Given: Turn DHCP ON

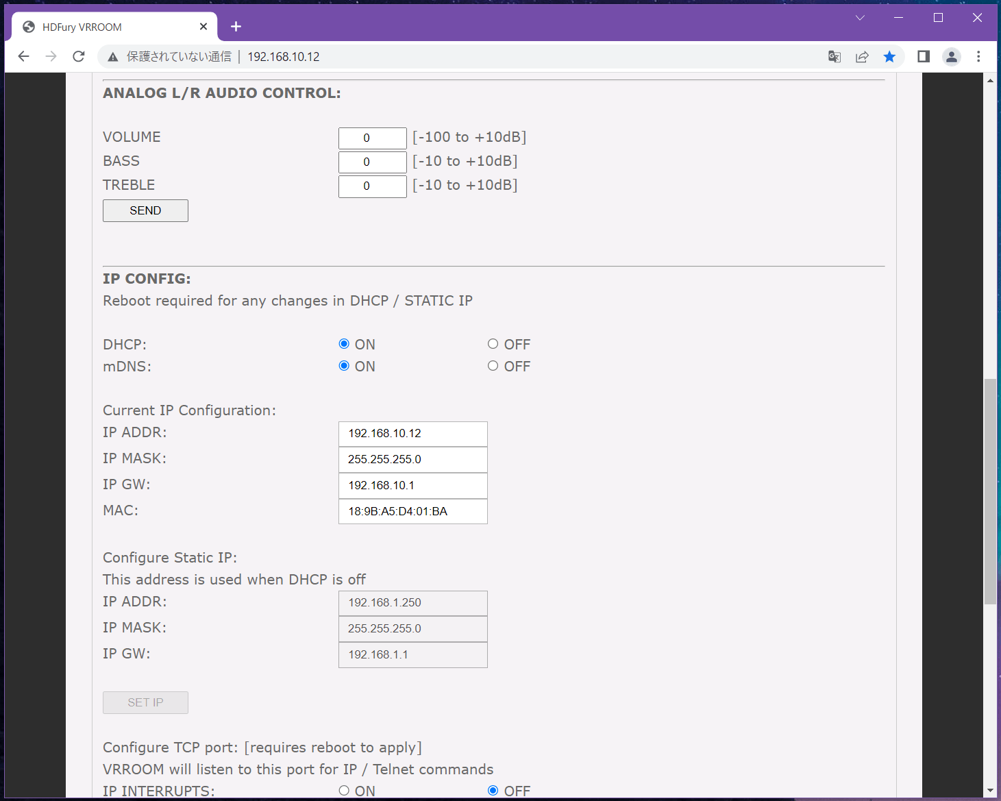Looking at the screenshot, I should pos(344,344).
